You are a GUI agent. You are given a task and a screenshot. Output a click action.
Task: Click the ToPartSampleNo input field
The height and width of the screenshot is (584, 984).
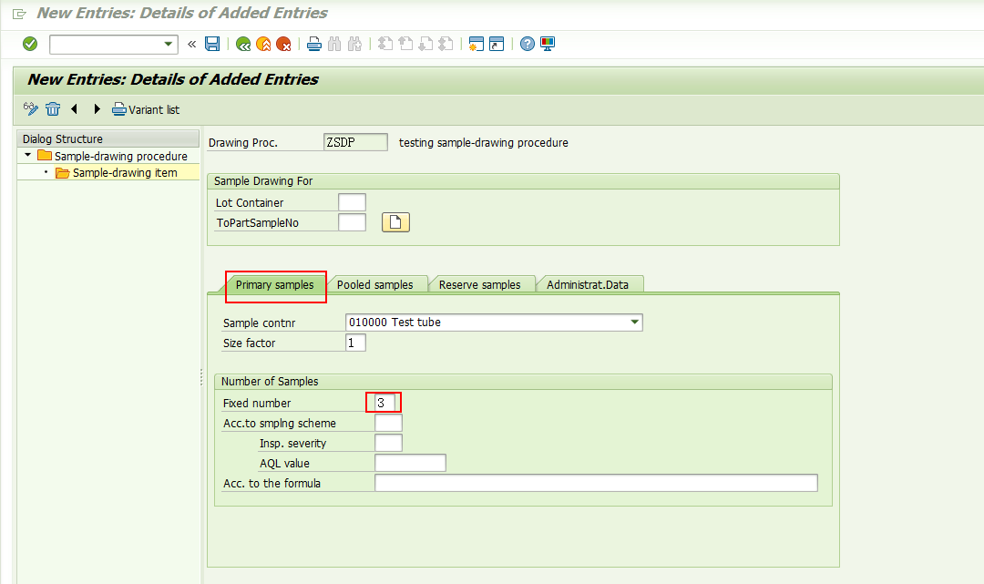click(x=352, y=222)
